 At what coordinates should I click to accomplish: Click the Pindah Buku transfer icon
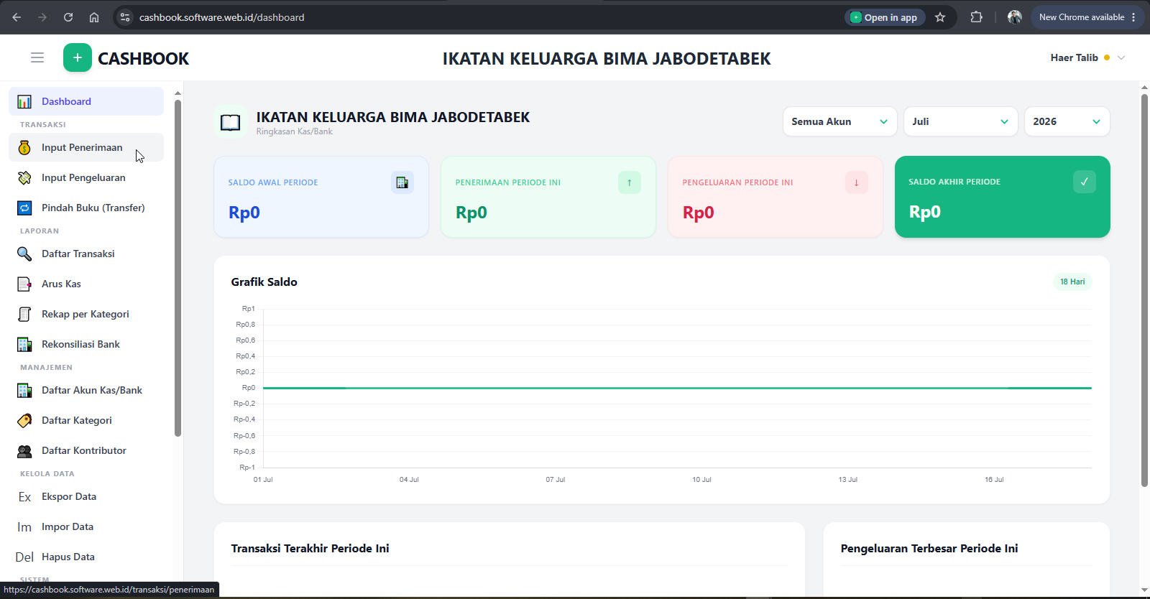click(x=24, y=208)
